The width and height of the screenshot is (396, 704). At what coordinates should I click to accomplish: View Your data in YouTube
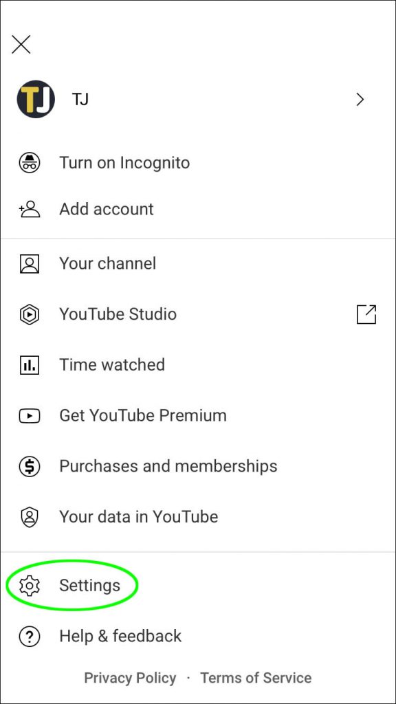pyautogui.click(x=139, y=516)
